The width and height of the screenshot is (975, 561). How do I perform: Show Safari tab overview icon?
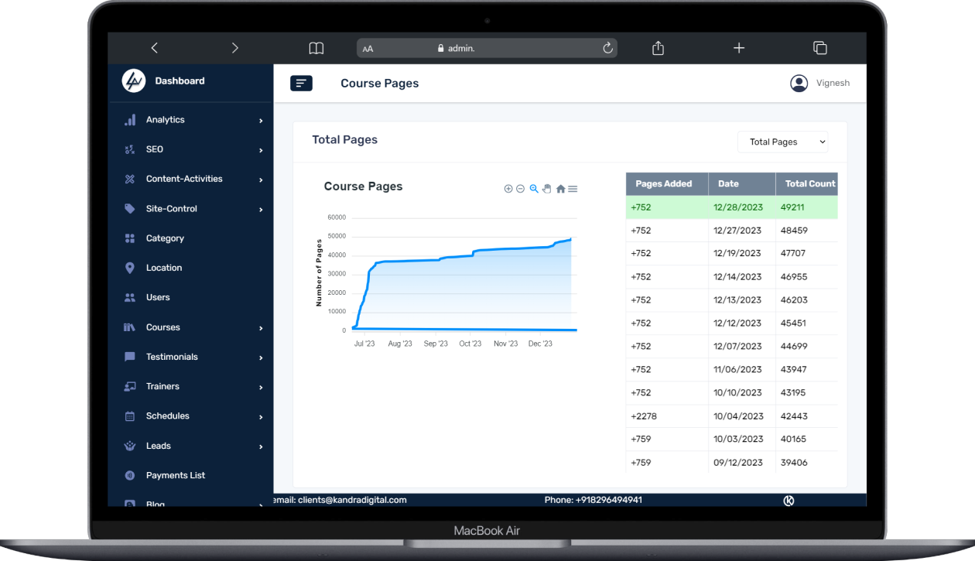[x=820, y=48]
